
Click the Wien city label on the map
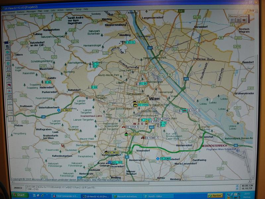tap(154, 99)
